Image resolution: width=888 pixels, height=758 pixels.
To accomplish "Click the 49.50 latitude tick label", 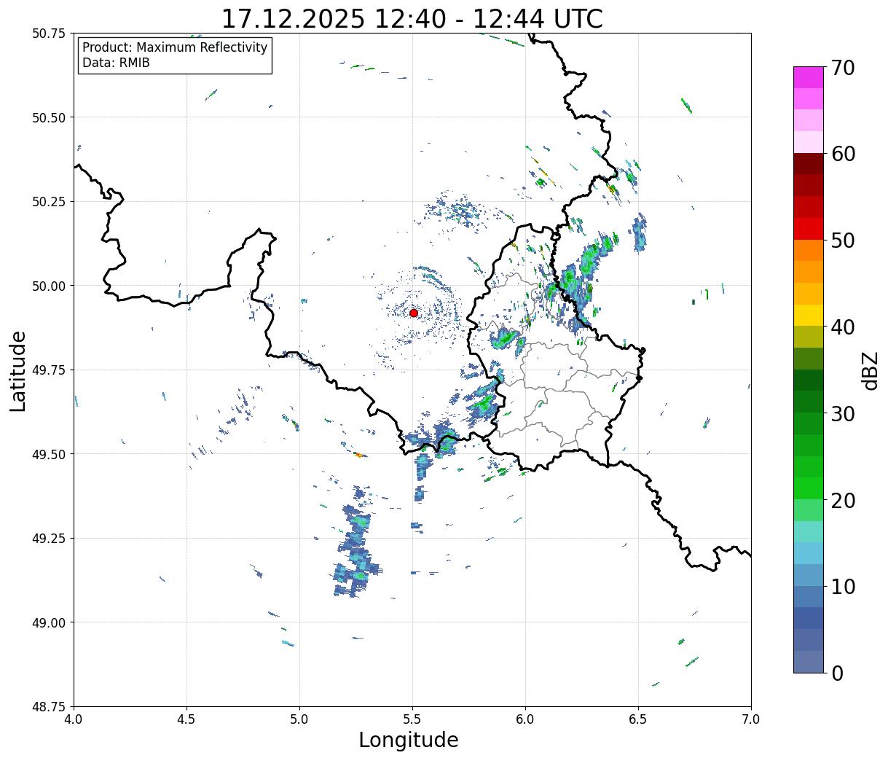I will click(49, 454).
